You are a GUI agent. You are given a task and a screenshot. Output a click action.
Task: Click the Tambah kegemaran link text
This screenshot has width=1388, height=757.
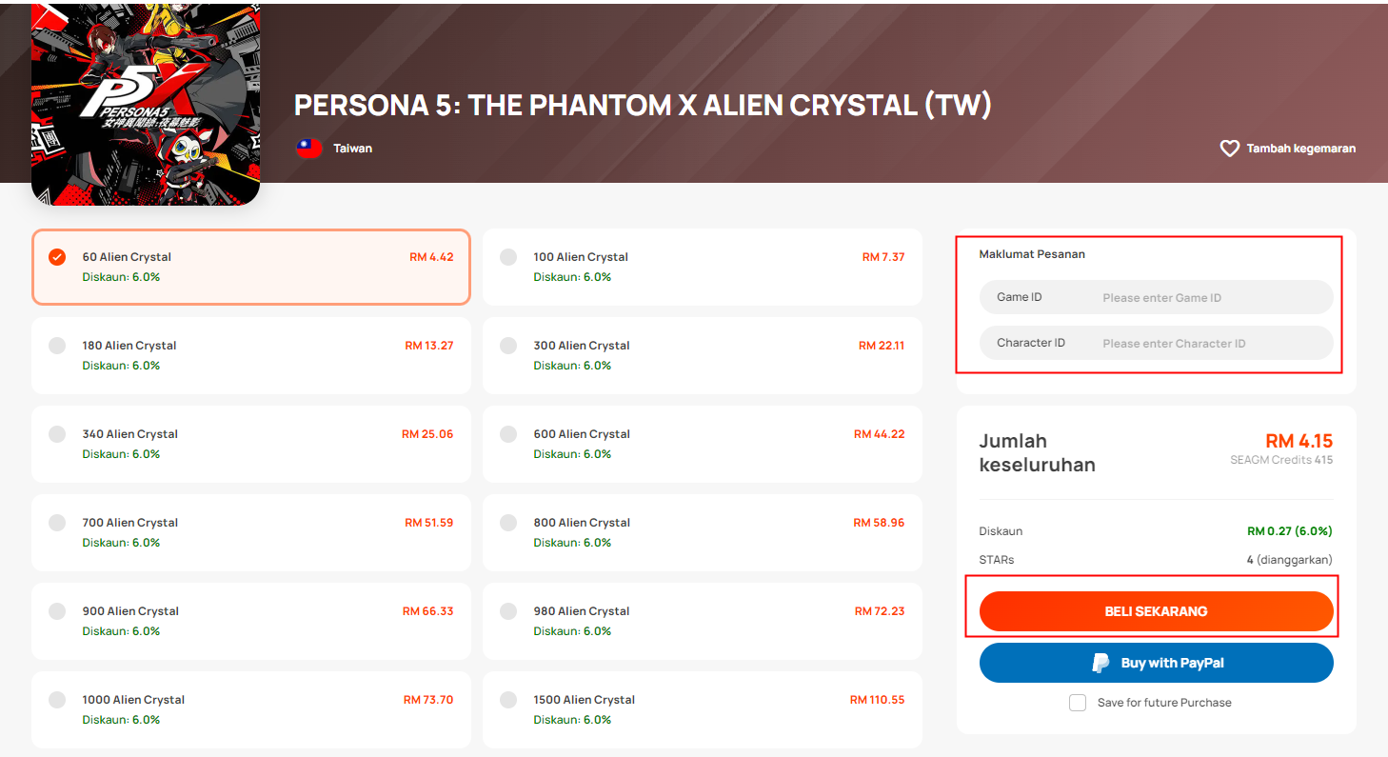(x=1300, y=149)
